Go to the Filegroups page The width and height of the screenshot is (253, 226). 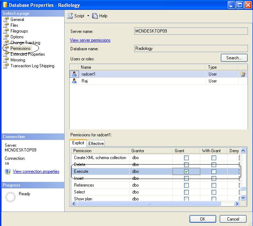pyautogui.click(x=19, y=31)
